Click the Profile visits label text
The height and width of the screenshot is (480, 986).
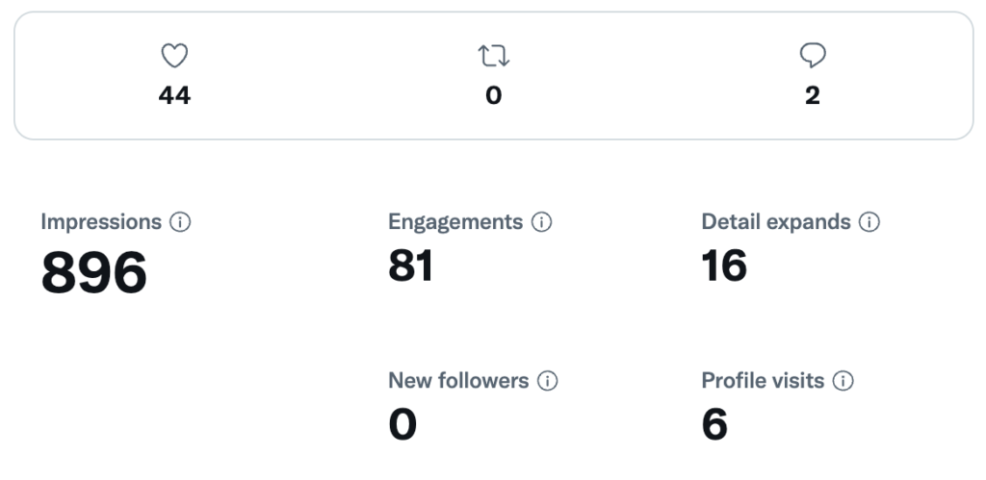tap(763, 381)
